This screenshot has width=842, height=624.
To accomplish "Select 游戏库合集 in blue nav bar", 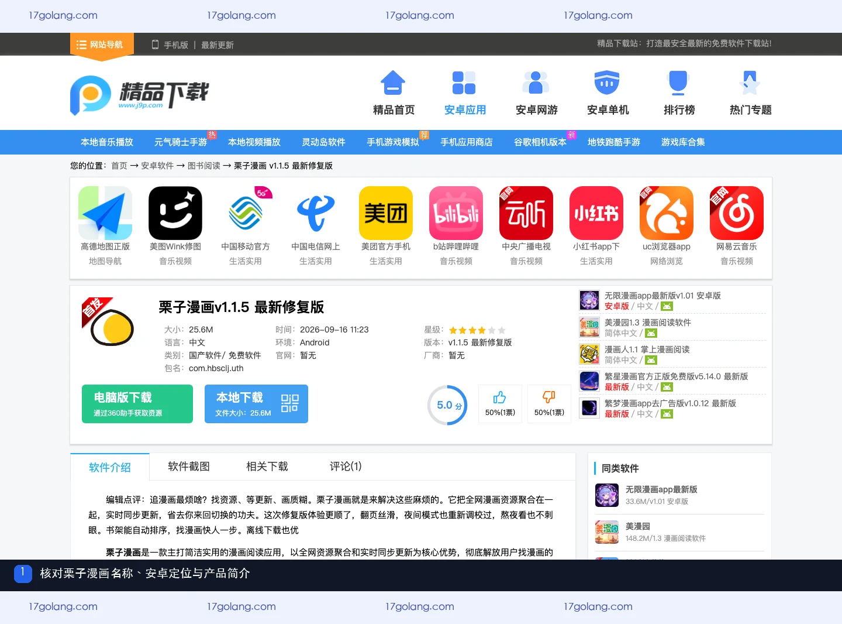I will coord(683,142).
